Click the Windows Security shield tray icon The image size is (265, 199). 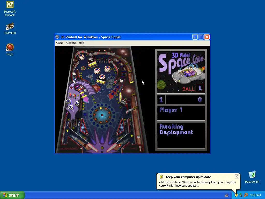coord(236,195)
